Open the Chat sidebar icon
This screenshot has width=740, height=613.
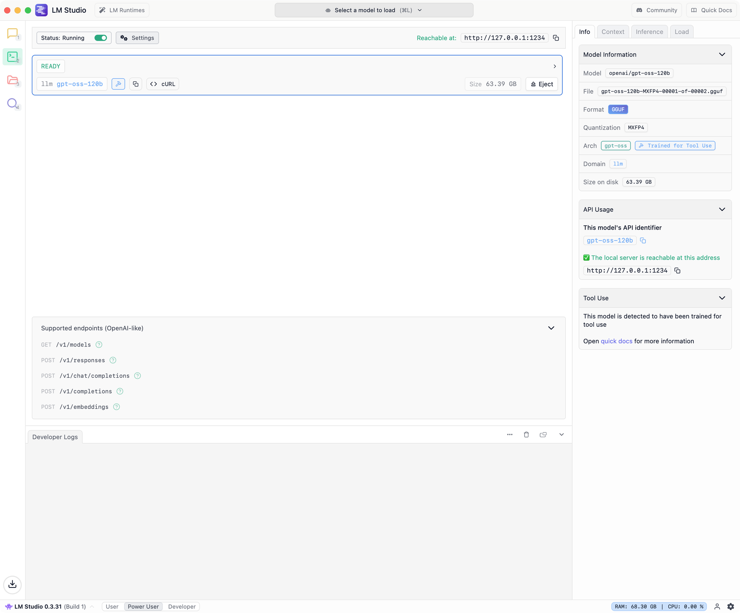(x=12, y=34)
